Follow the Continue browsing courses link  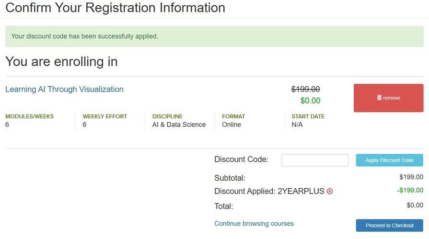254,224
